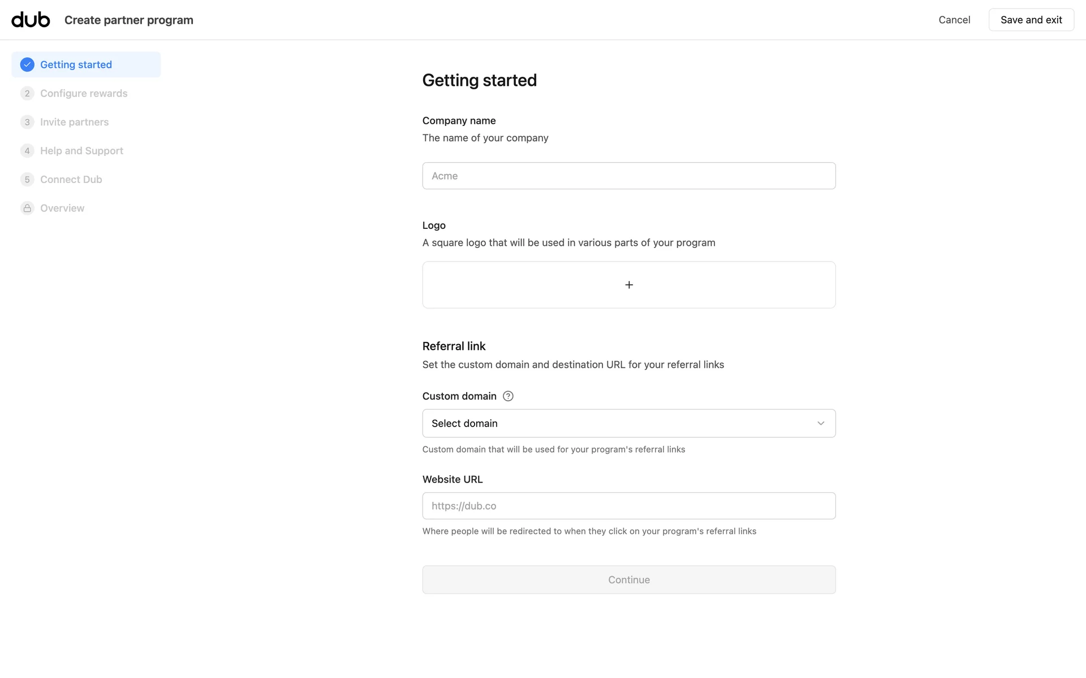The width and height of the screenshot is (1086, 678).
Task: Open the Getting started step
Action: tap(76, 64)
